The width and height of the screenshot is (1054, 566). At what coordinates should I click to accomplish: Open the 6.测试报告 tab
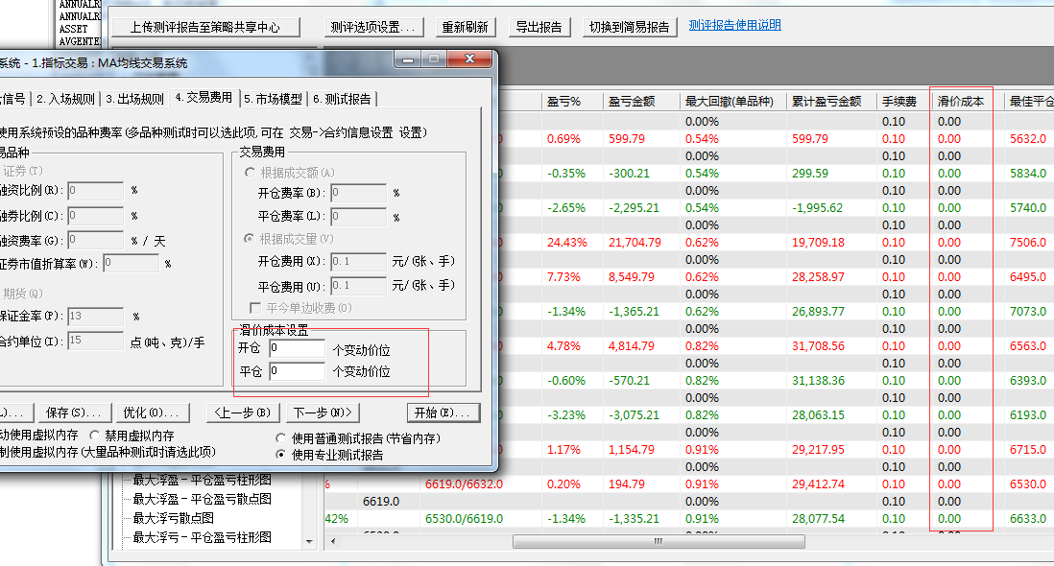tap(341, 99)
